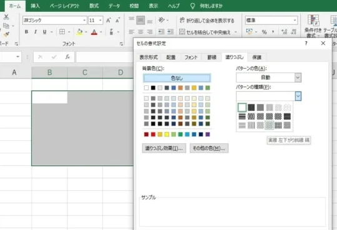This screenshot has height=230, width=337.
Task: Open 罫線 tab in dialog
Action: point(212,57)
